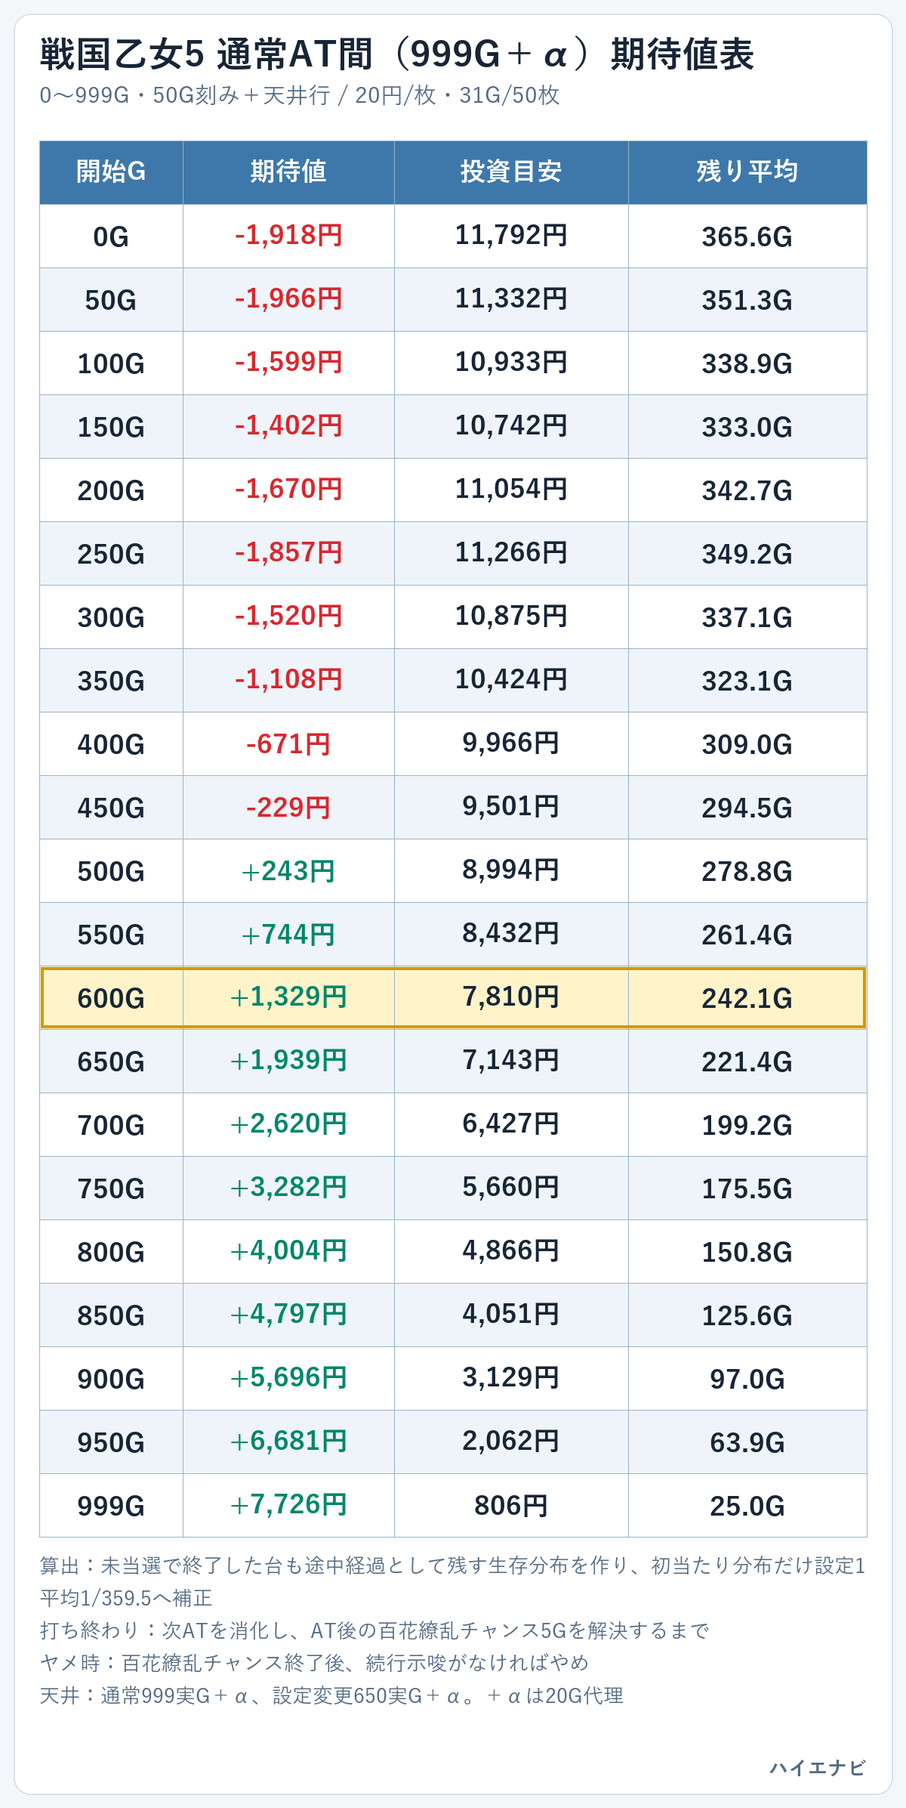Select the title 戦国乙女5 通常AT間 期待値表

[396, 54]
